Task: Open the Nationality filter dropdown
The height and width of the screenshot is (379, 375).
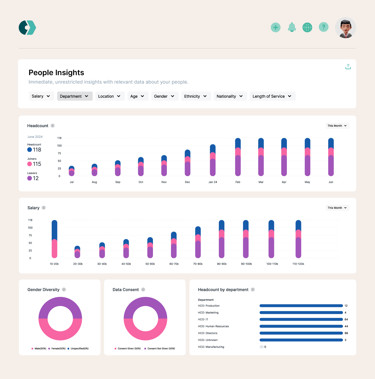Action: point(230,96)
